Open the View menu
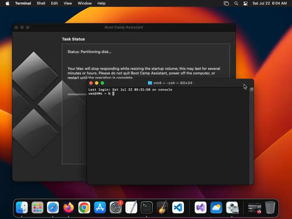 68,3
